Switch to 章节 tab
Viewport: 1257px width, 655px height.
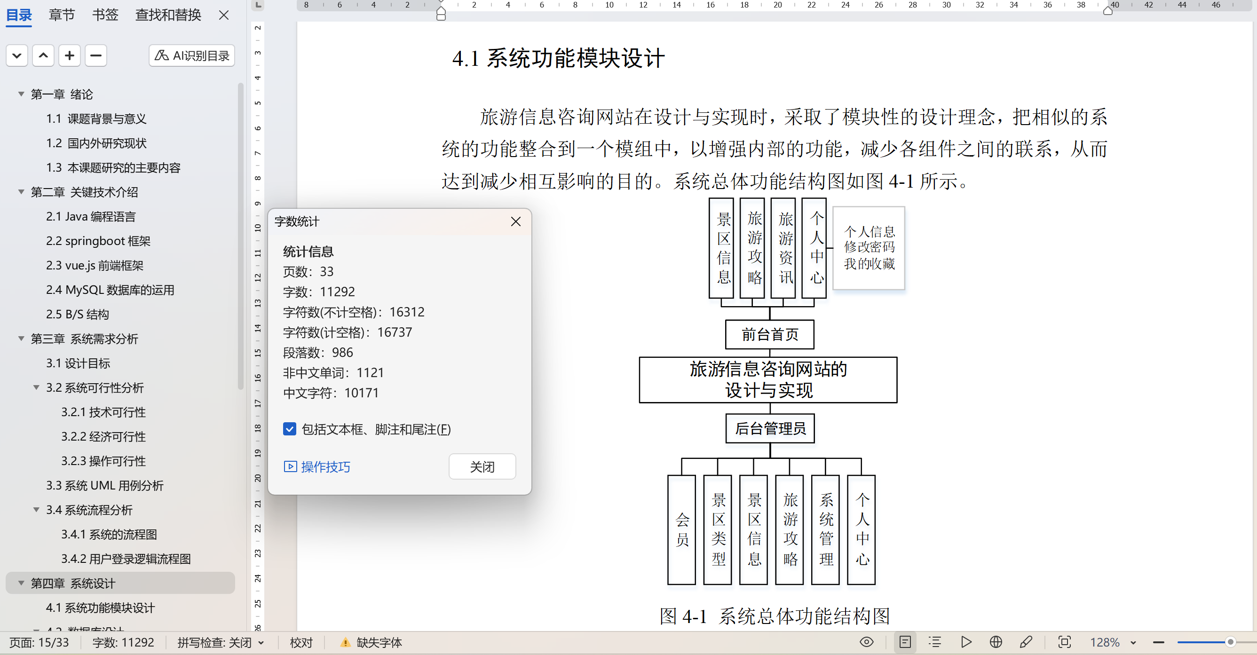point(62,15)
